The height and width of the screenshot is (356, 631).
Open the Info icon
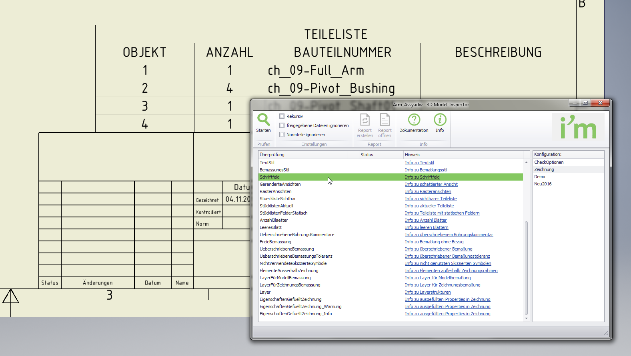click(x=440, y=119)
